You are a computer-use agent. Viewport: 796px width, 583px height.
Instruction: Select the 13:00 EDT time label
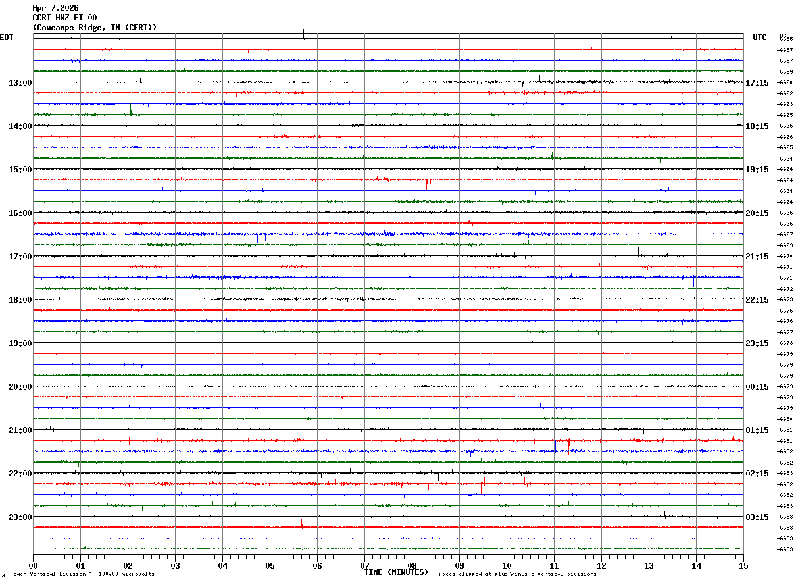pos(20,83)
